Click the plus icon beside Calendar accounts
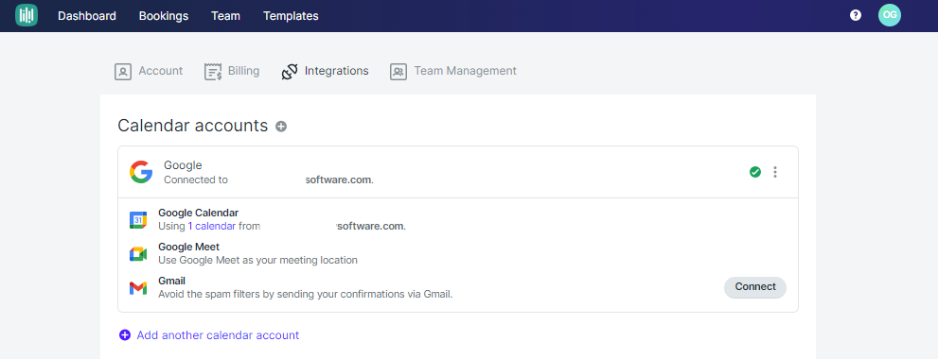Screen dimensions: 938x359 coord(281,126)
